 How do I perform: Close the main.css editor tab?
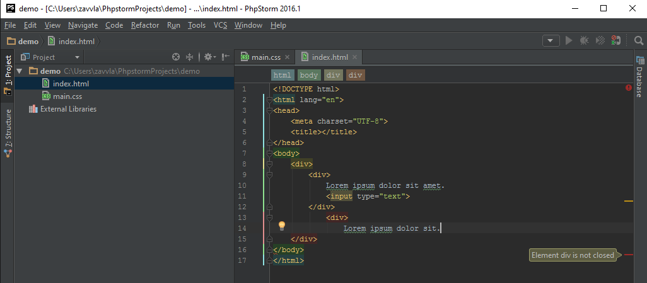point(287,57)
